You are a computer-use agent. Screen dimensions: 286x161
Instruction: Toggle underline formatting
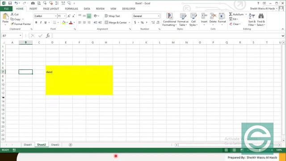45,22
